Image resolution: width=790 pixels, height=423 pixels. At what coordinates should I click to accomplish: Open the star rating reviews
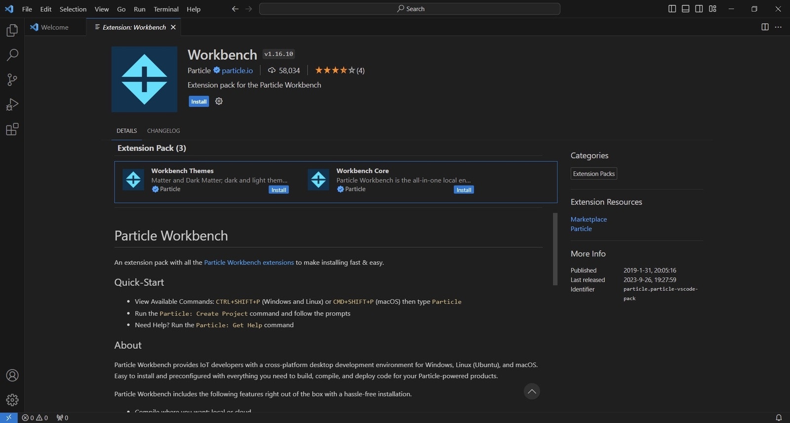click(x=340, y=70)
